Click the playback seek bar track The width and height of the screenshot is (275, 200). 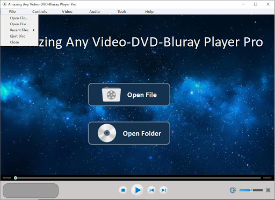pos(137,178)
